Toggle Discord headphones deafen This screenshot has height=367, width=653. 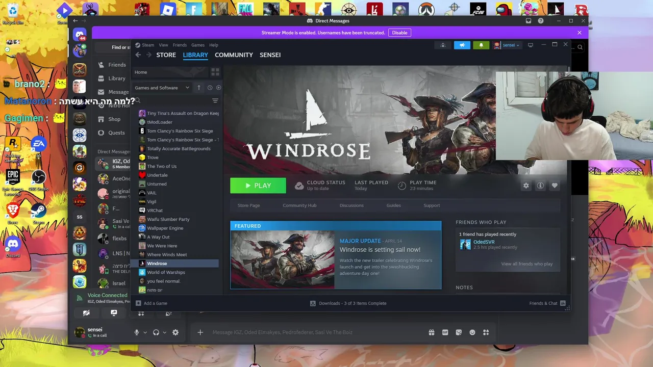156,332
